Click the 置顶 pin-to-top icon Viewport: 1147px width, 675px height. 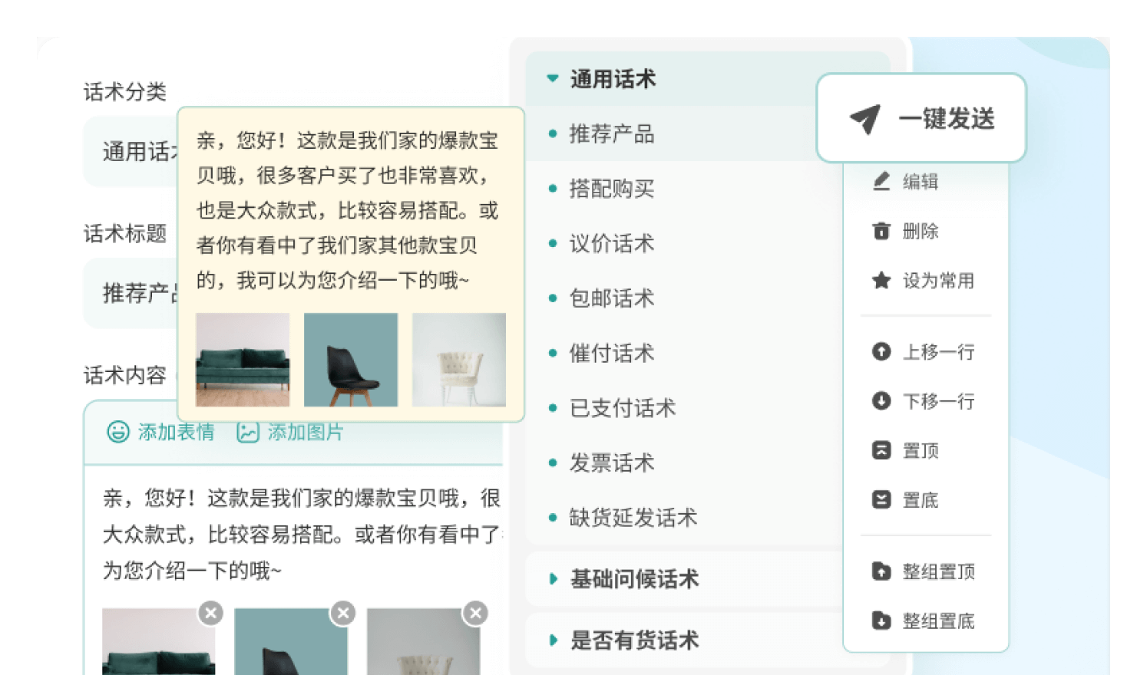pyautogui.click(x=881, y=450)
